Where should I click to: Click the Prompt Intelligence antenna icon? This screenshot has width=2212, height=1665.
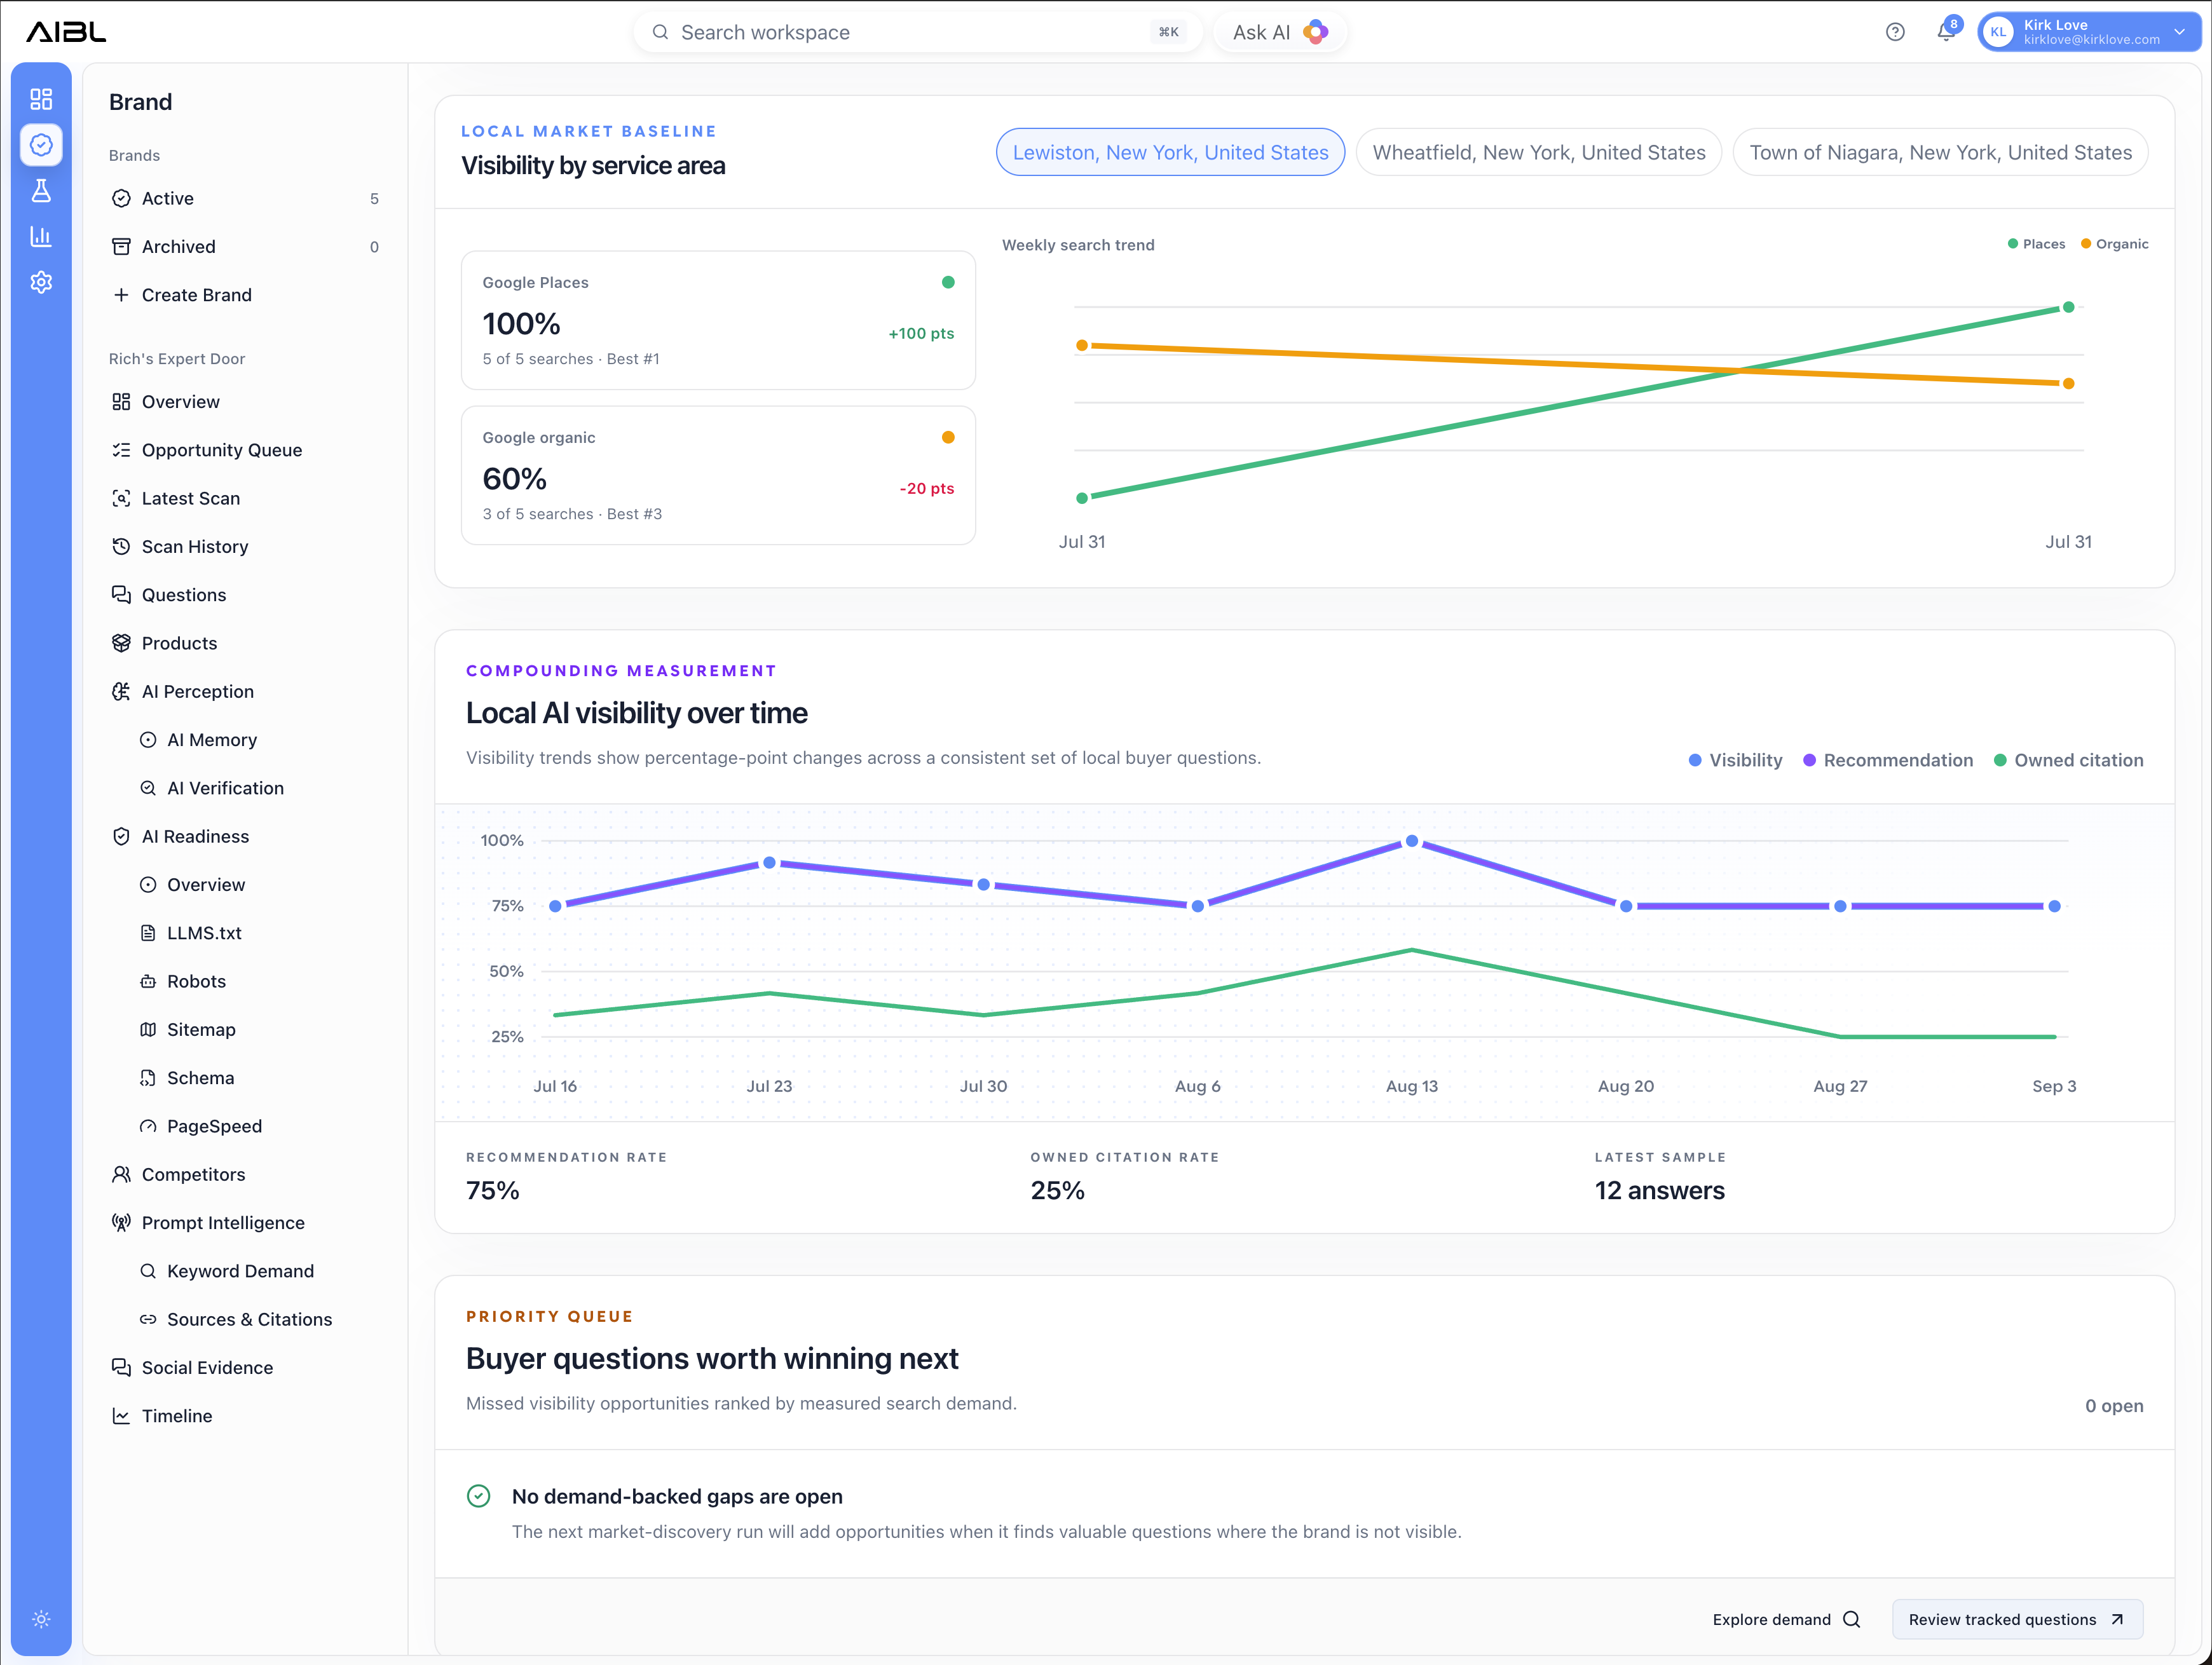[121, 1222]
